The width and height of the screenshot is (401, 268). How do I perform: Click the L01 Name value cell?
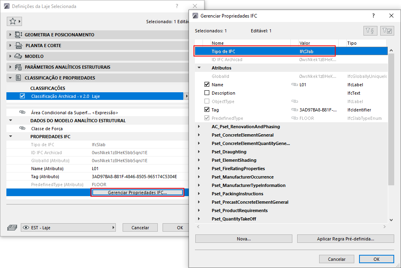click(x=318, y=85)
